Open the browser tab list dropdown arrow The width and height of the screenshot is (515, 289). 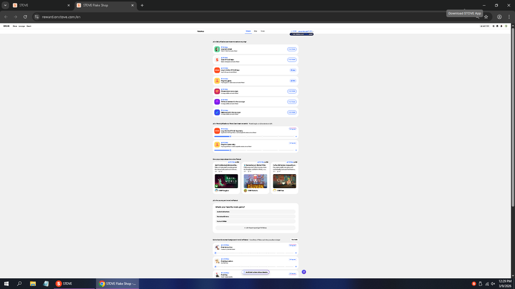[x=5, y=5]
